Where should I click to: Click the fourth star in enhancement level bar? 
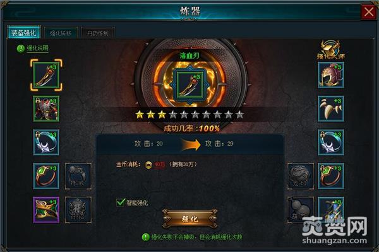(173, 115)
